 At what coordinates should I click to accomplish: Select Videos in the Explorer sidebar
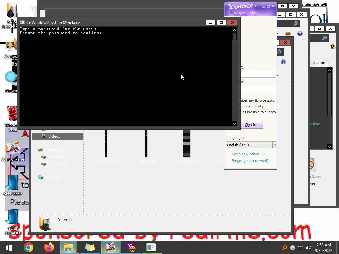click(58, 136)
